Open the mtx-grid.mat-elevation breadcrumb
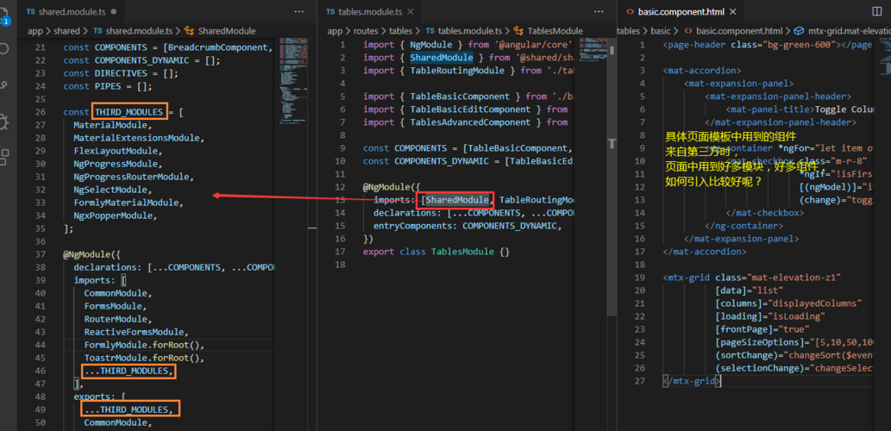 point(842,31)
